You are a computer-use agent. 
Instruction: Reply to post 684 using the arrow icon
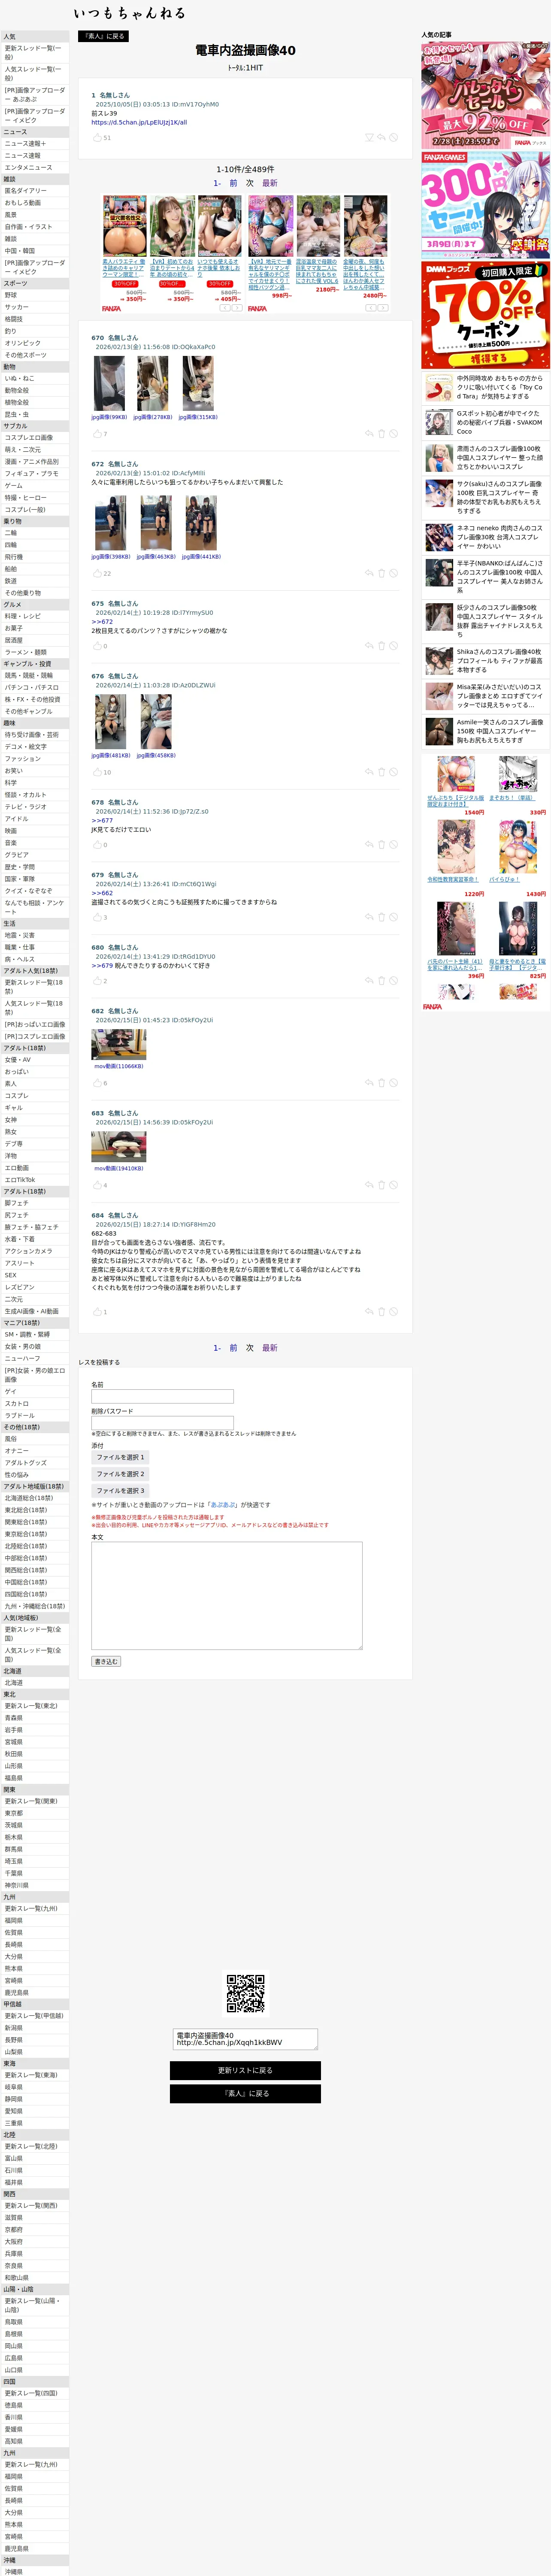pos(368,1312)
